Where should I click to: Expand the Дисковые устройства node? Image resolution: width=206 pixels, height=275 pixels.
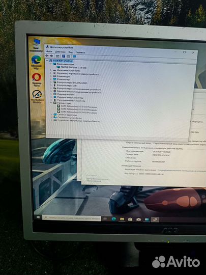[x=51, y=70]
